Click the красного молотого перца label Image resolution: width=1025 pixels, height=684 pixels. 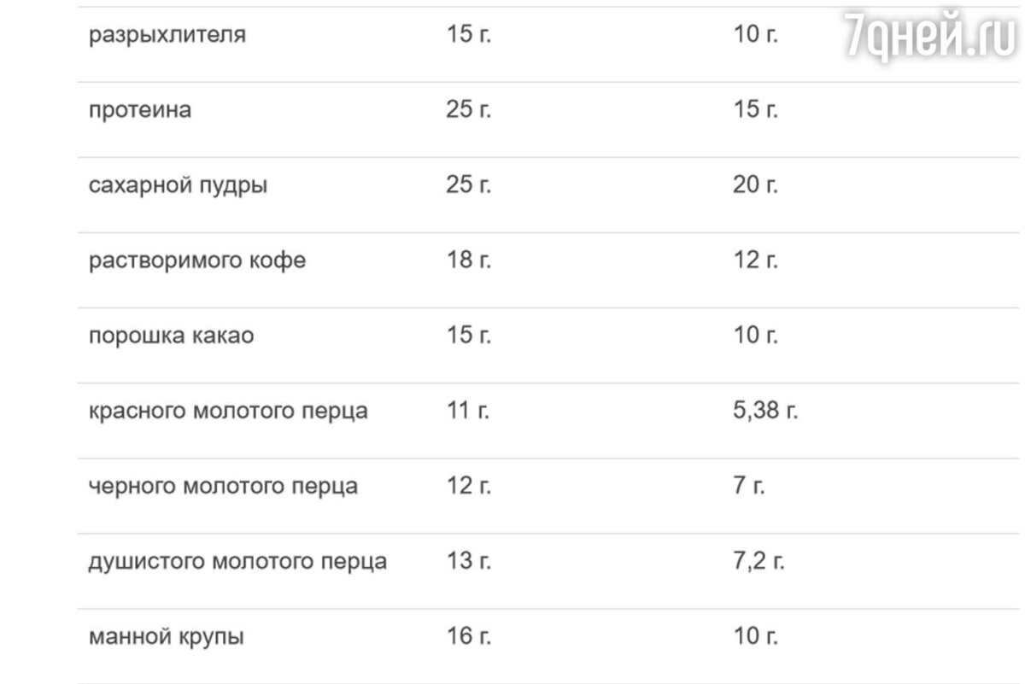tap(228, 412)
